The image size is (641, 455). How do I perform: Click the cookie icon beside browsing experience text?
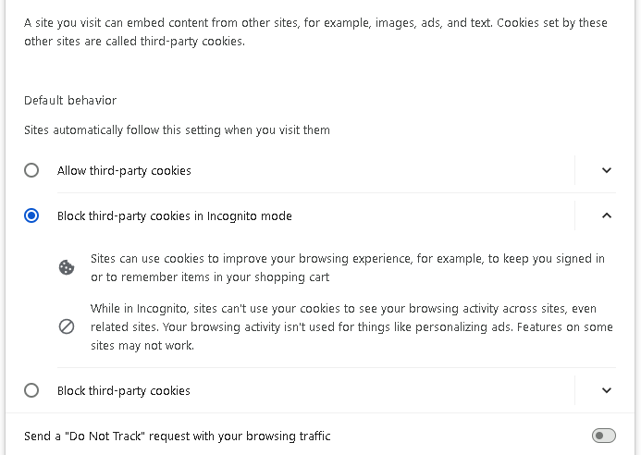[67, 268]
